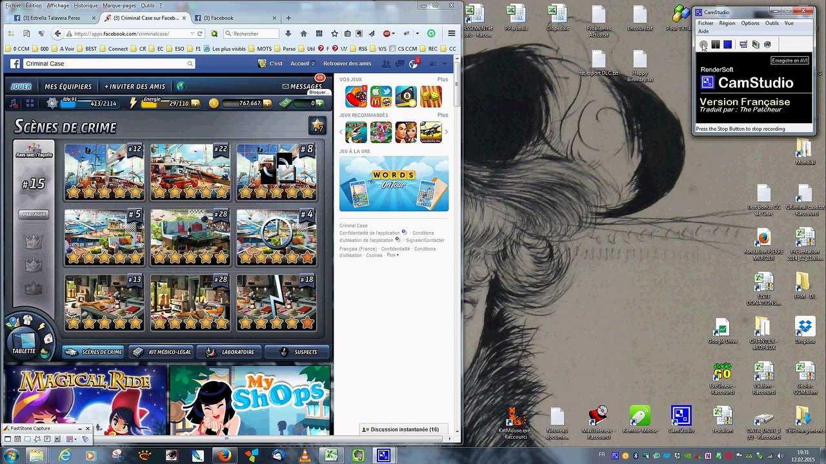Select the JOUER game tab
Viewport: 826px width, 464px height.
pos(21,86)
